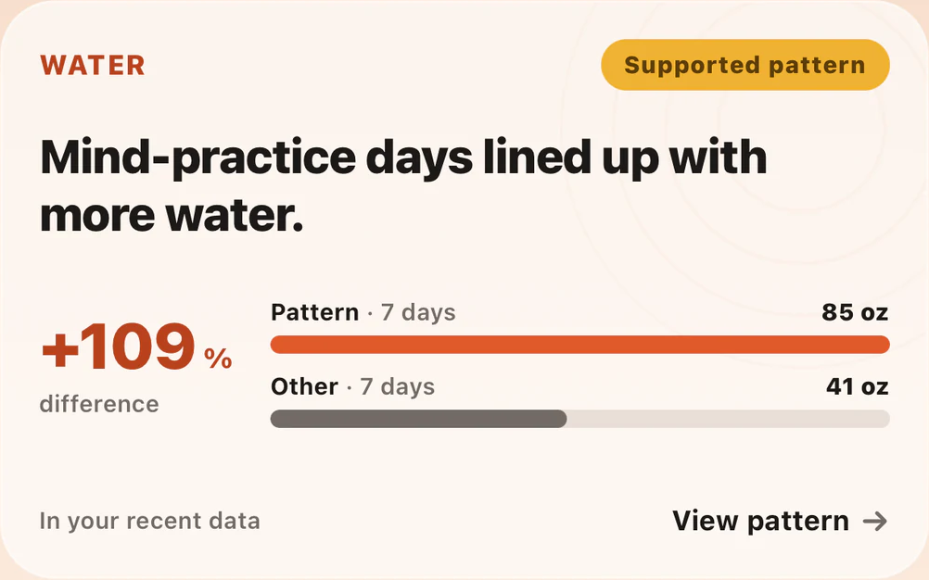Click the unfilled track of the Other bar

coord(728,419)
